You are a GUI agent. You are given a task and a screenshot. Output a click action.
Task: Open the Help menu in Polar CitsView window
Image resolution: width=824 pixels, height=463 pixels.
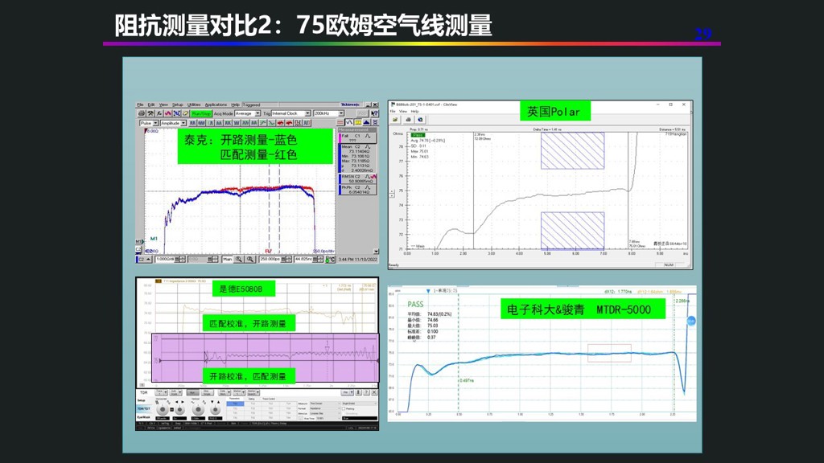coord(414,111)
